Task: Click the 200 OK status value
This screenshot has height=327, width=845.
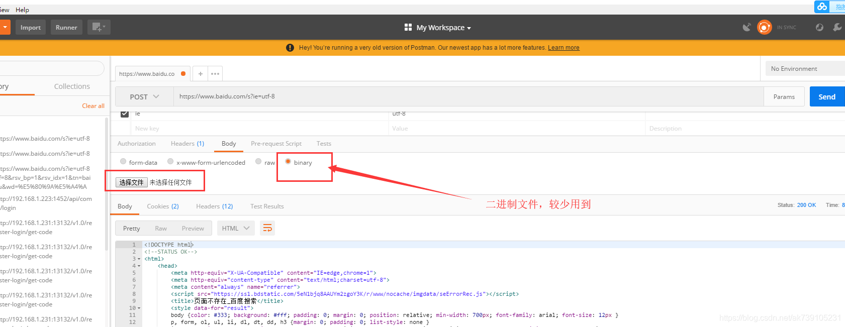Action: point(806,205)
